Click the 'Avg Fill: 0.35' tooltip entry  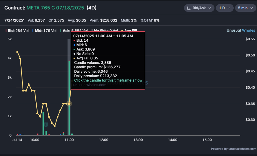86,58
